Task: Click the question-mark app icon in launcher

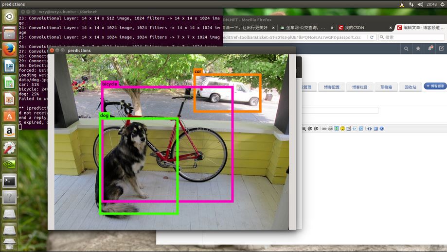Action: (9, 197)
